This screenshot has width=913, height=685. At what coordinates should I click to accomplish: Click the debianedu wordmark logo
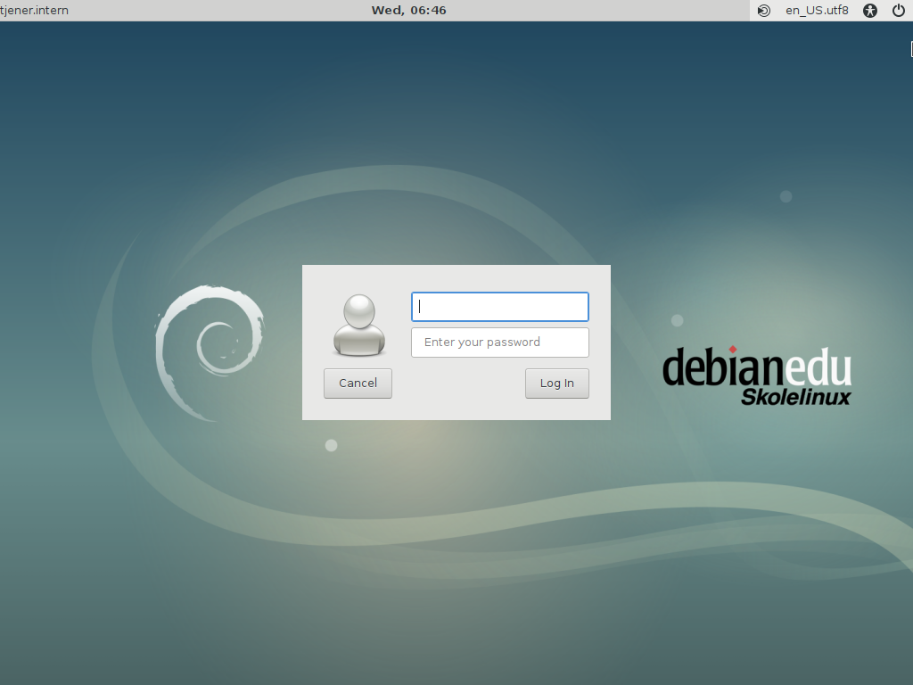tap(756, 367)
